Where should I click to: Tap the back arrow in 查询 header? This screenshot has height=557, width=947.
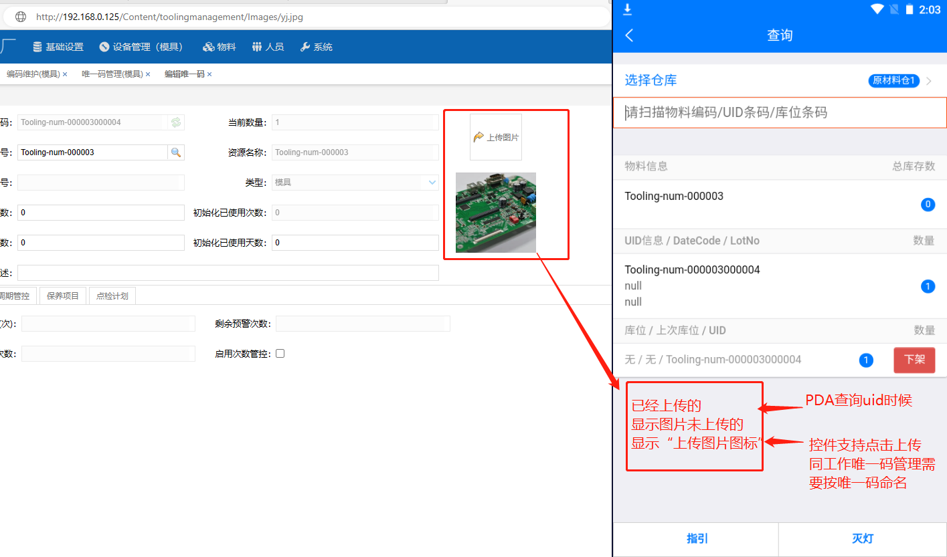(x=629, y=35)
